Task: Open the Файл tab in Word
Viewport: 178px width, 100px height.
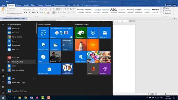Action: 3,5
